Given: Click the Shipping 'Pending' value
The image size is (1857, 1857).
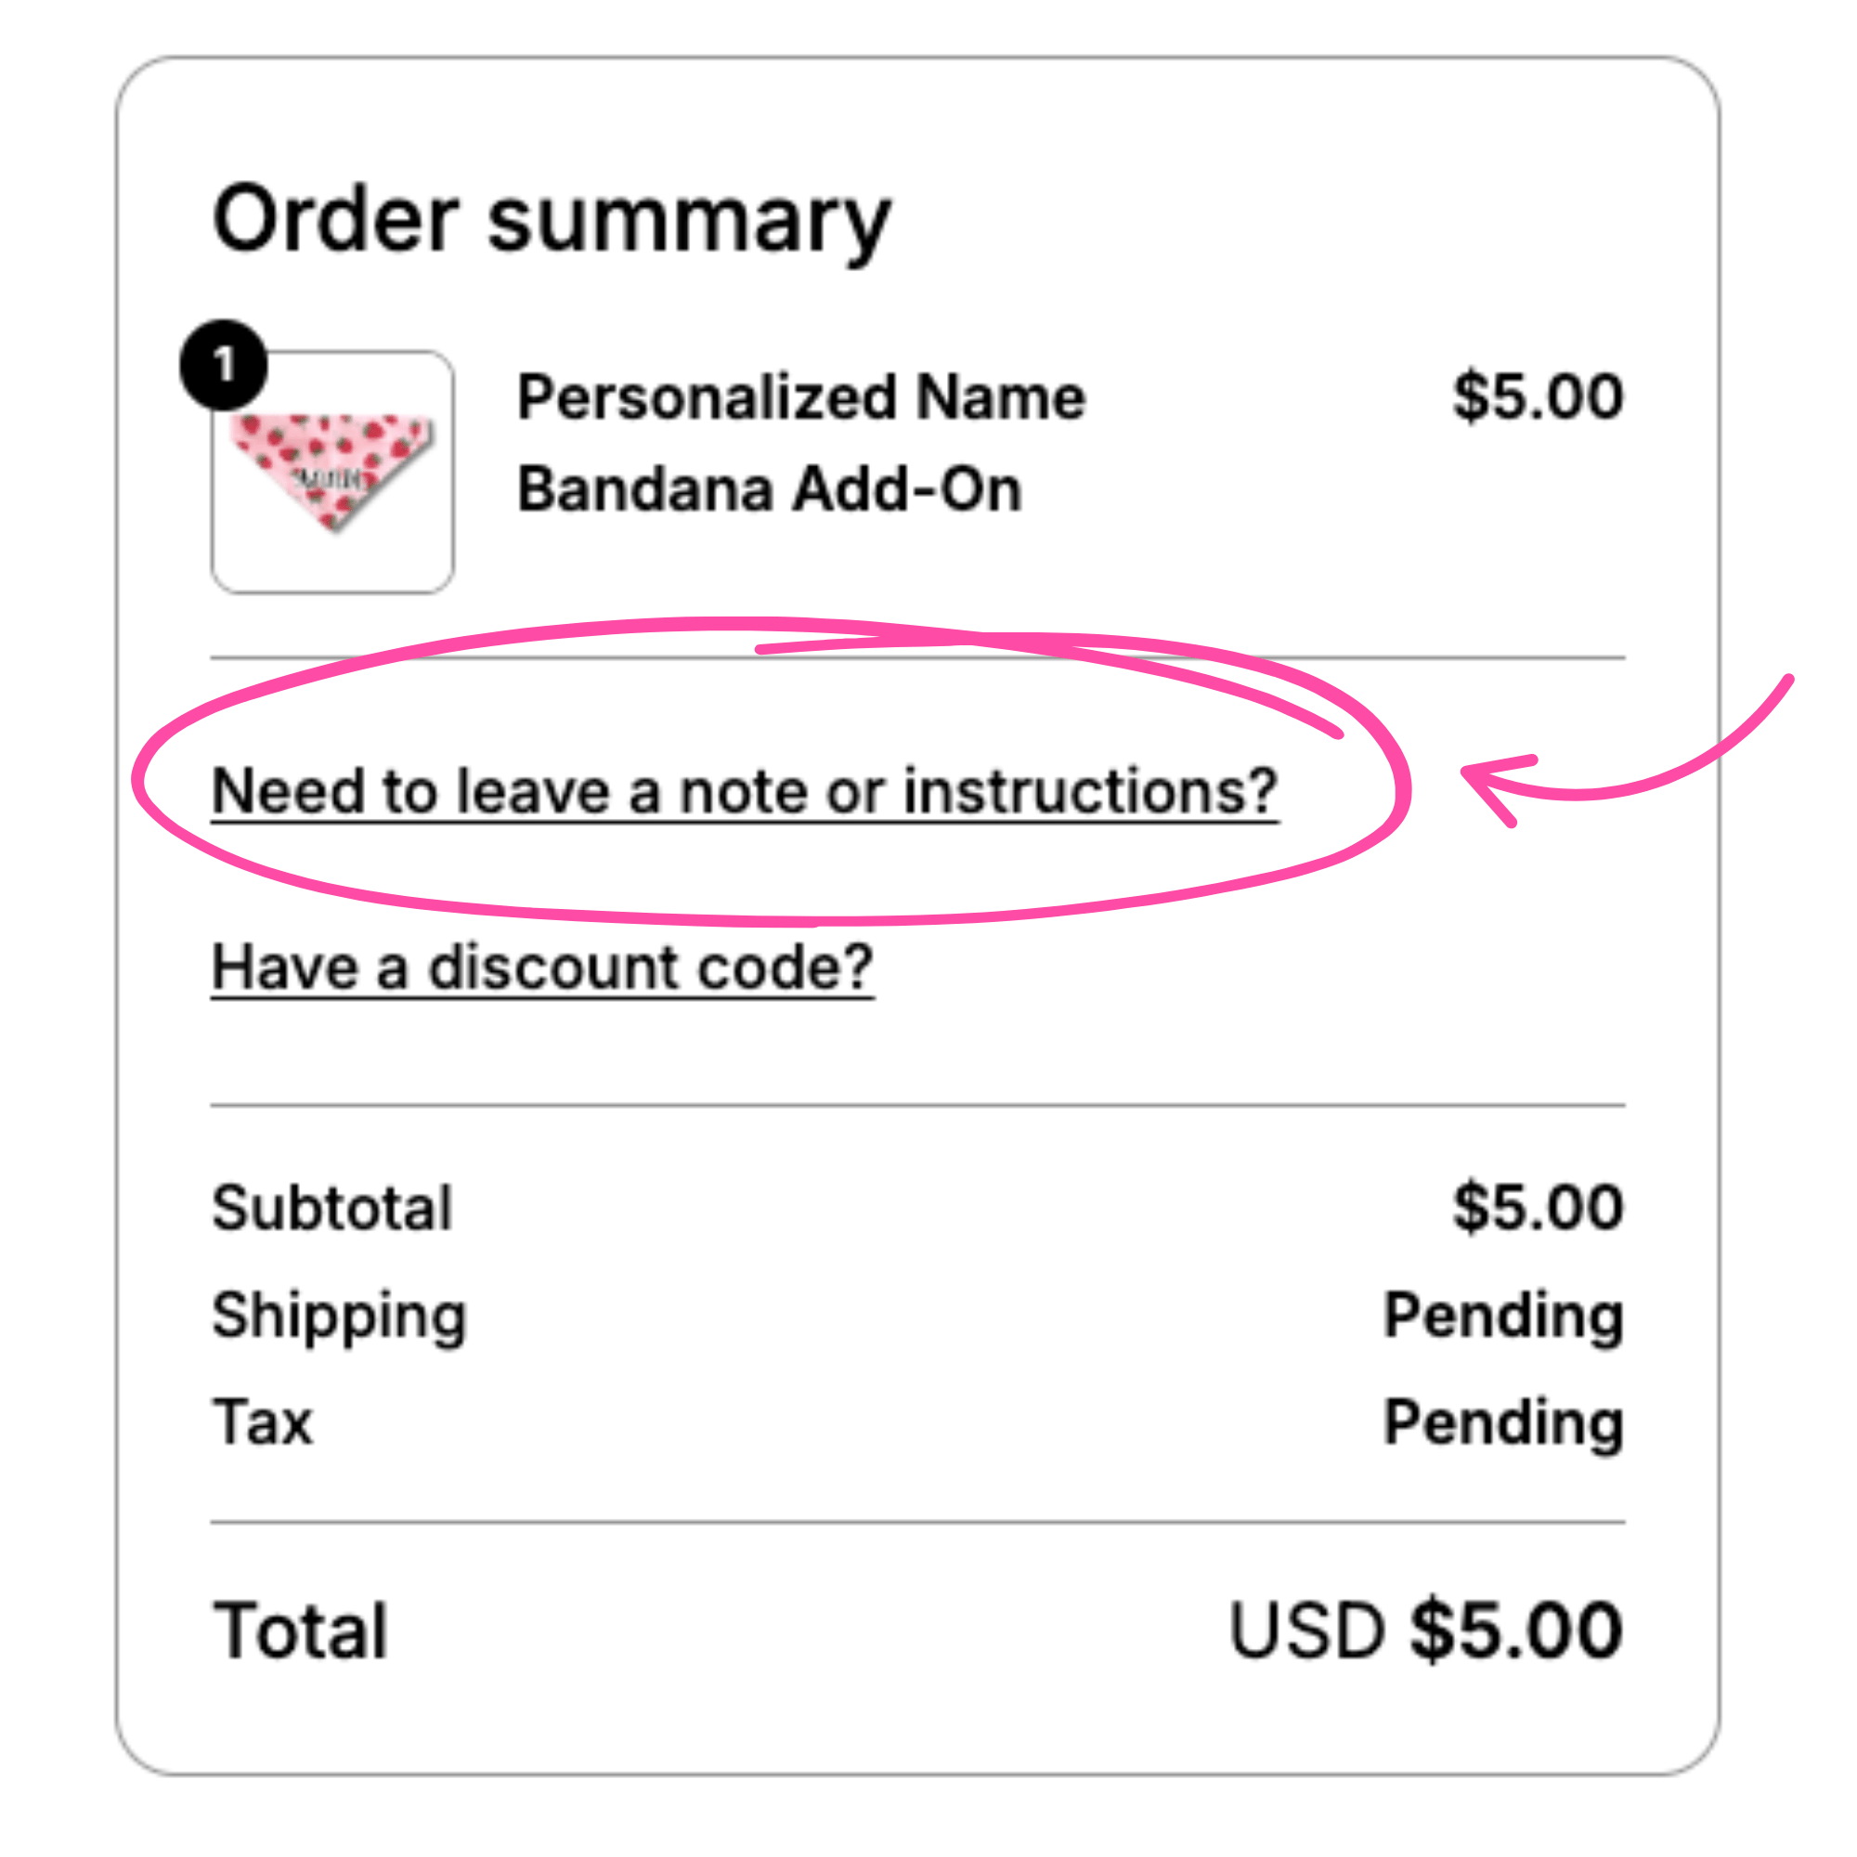Looking at the screenshot, I should click(x=1503, y=1317).
